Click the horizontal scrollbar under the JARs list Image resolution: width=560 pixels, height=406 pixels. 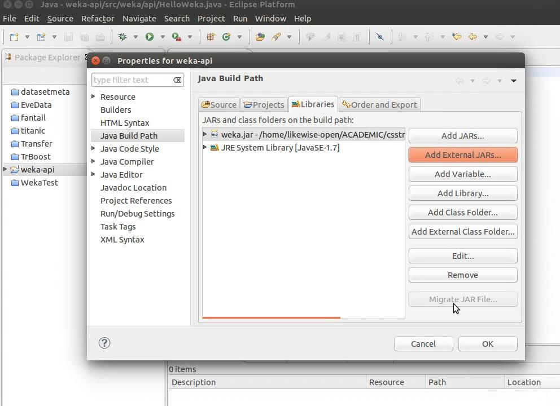271,317
